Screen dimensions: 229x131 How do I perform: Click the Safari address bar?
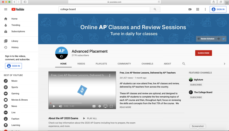(x=114, y=2)
